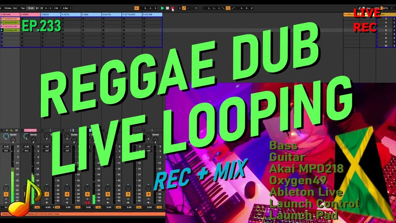This screenshot has height=223, width=396.
Task: Toggle the track 6 activator button
Action: [x=108, y=194]
